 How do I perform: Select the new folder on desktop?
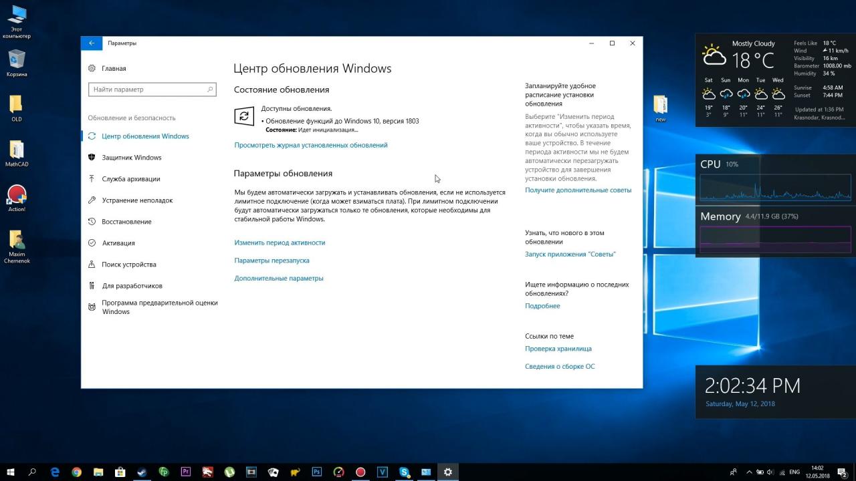point(661,109)
